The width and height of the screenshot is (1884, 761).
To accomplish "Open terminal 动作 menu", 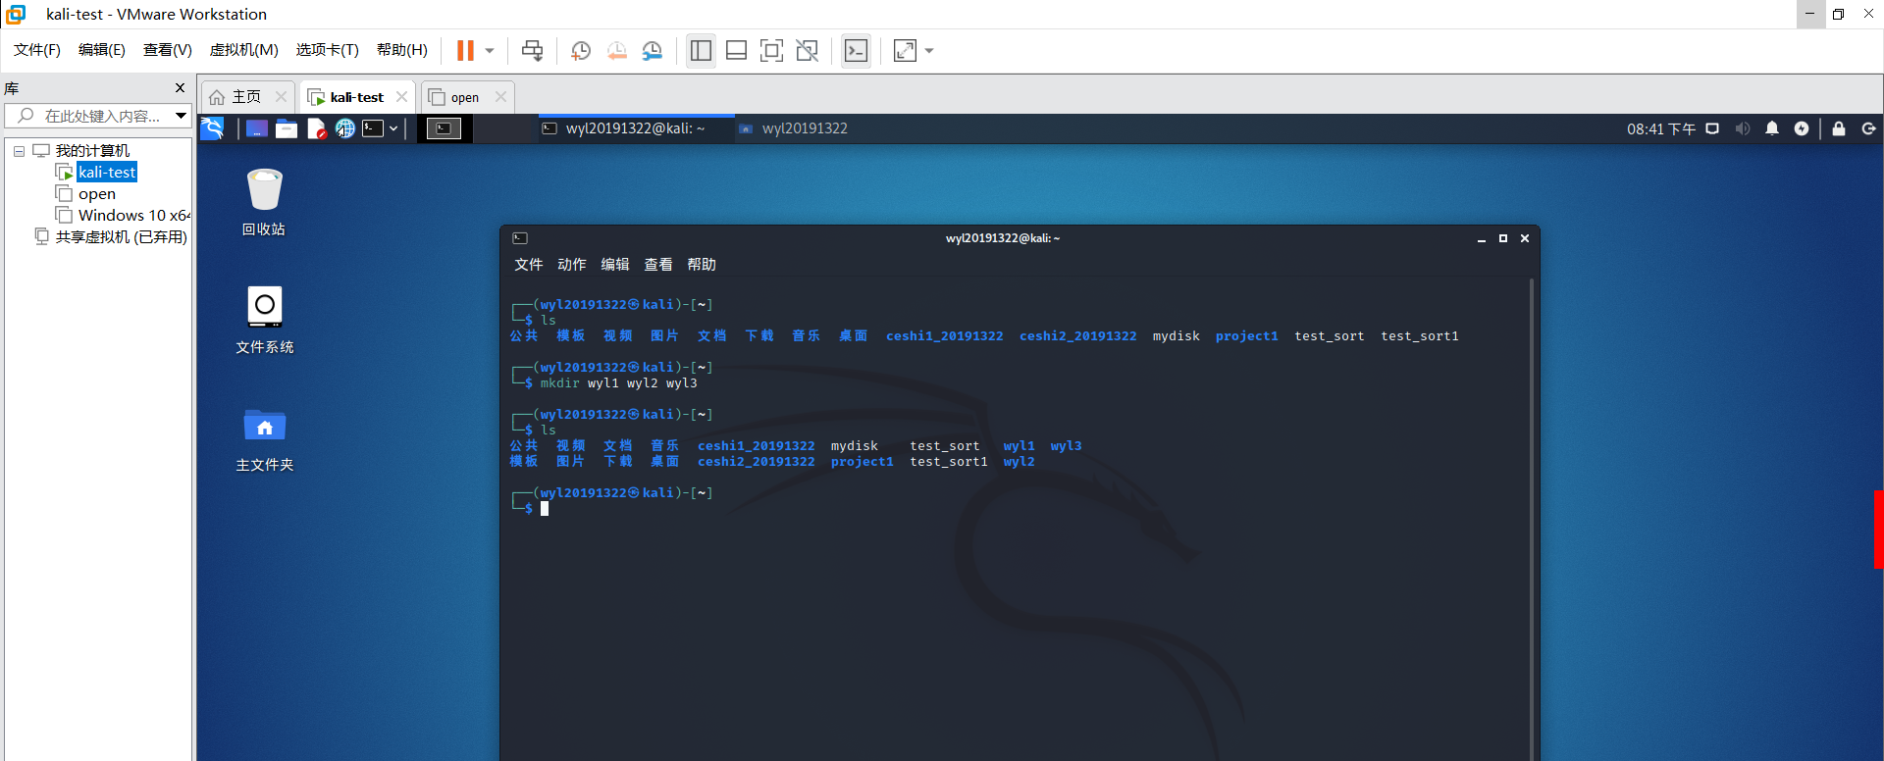I will point(571,265).
